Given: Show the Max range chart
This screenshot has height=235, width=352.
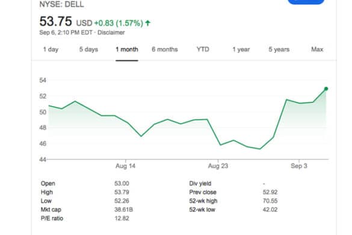Looking at the screenshot, I should point(317,49).
